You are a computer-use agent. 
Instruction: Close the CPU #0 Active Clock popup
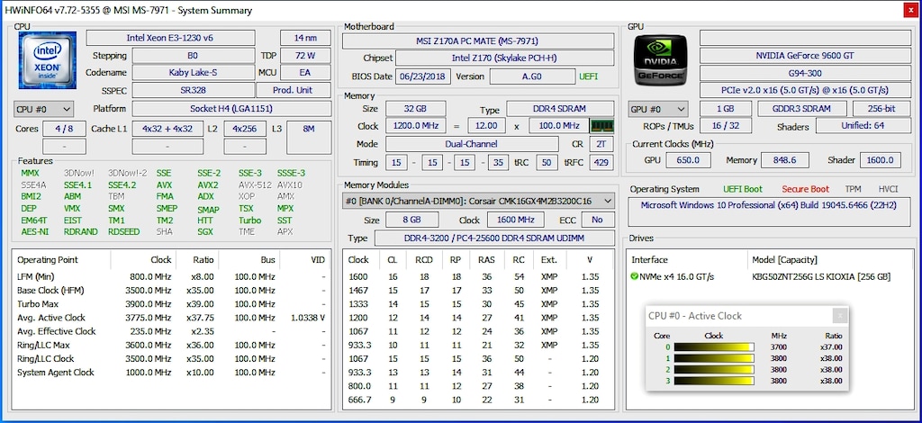[841, 316]
